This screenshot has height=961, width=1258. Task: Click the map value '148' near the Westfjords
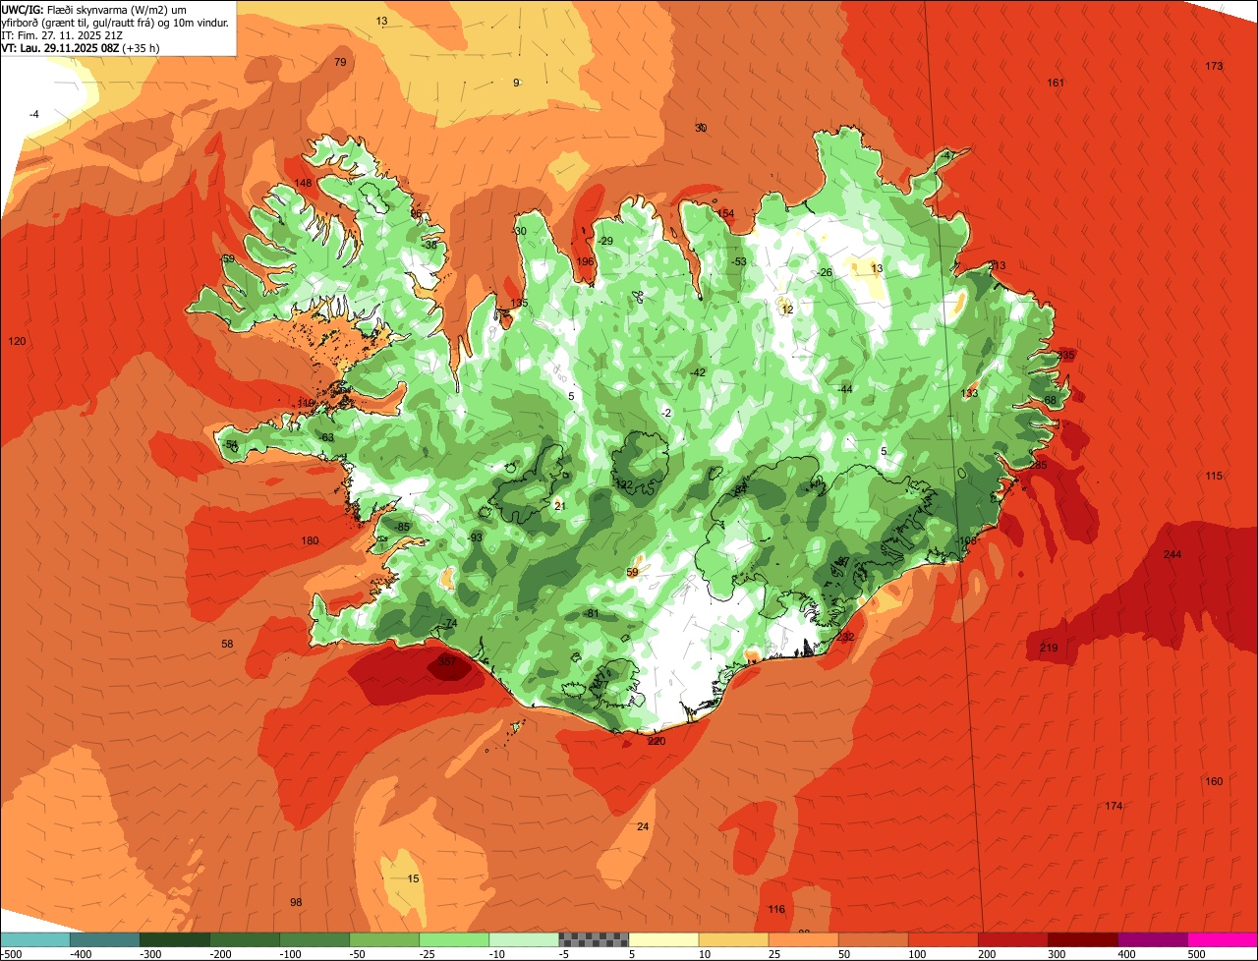pos(303,183)
